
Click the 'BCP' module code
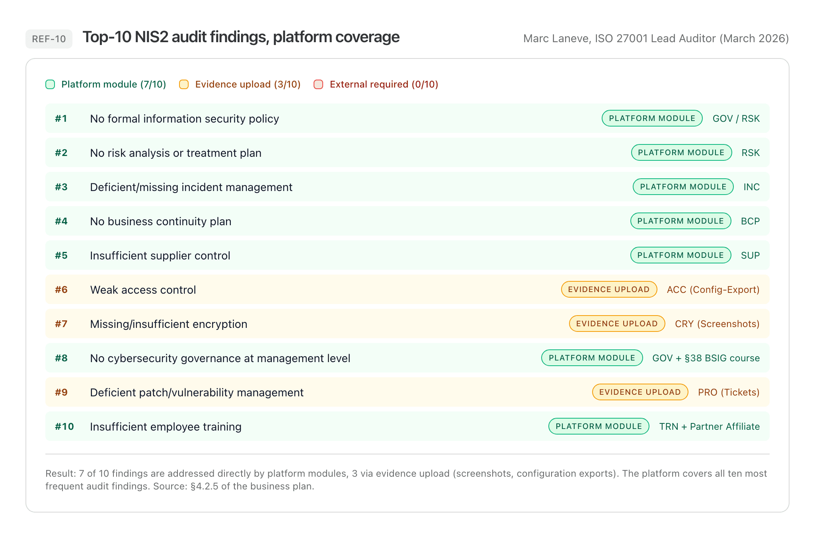coord(751,221)
